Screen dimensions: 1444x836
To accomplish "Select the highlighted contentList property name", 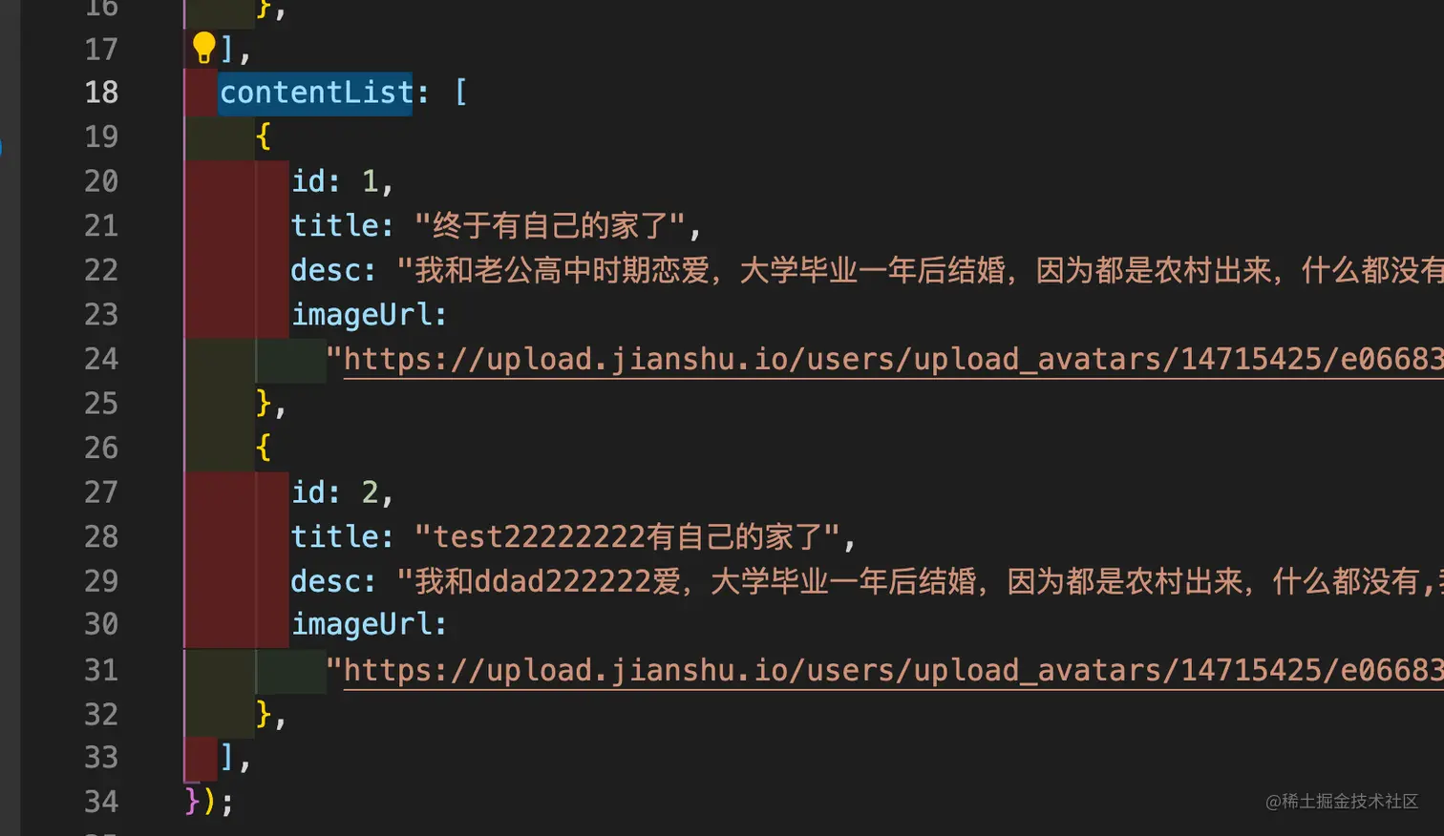I will [316, 93].
